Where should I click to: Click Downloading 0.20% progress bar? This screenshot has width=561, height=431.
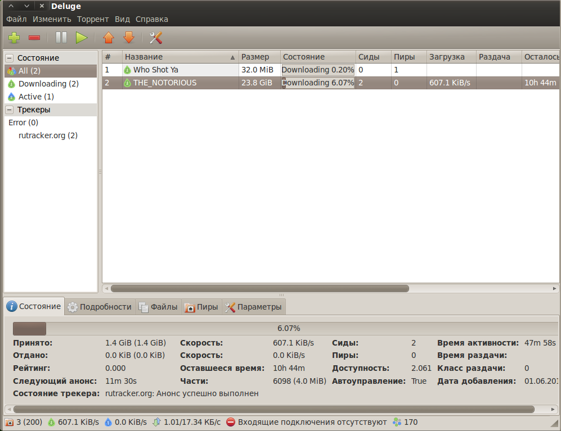318,70
